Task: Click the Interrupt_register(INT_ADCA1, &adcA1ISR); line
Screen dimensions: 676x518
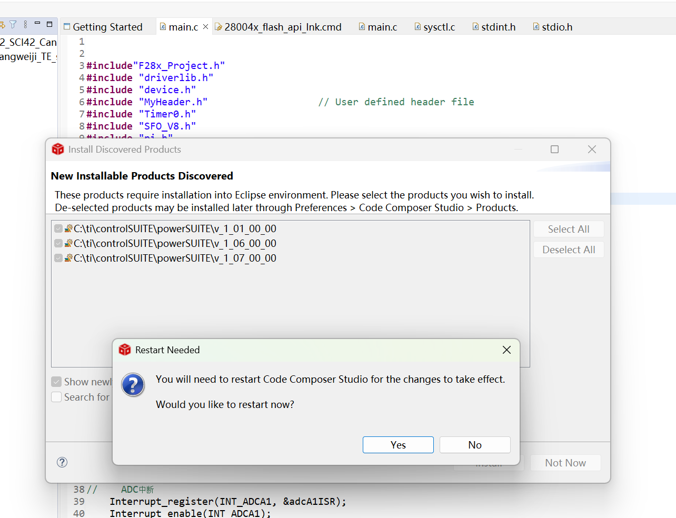Action: (x=228, y=502)
